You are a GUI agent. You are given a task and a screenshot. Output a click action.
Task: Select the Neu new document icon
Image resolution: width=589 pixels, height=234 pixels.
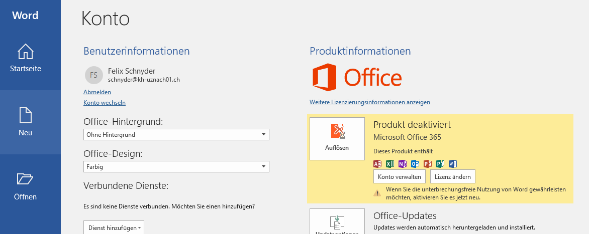[26, 116]
